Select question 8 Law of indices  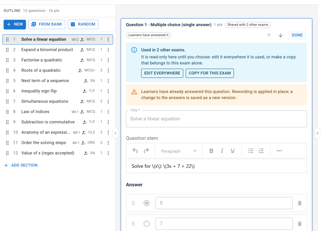pos(58,112)
